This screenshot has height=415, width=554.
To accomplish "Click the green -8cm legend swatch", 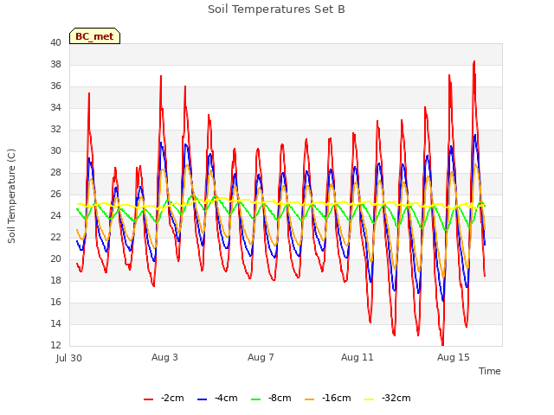I will coord(256,399).
